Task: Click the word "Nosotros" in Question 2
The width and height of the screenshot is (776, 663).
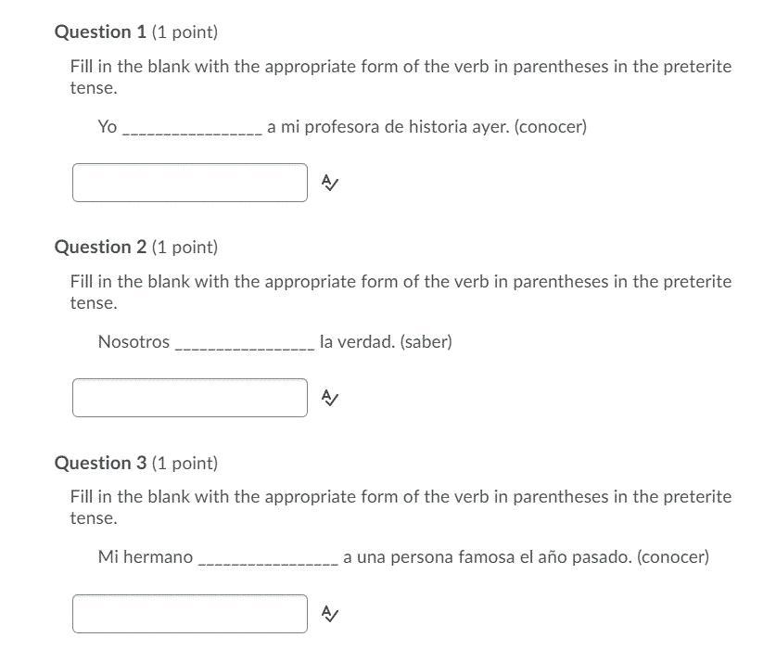Action: point(134,342)
